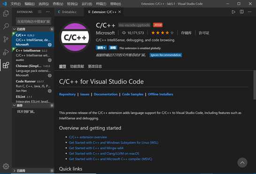
Task: Open the Edit menu
Action: pos(30,4)
